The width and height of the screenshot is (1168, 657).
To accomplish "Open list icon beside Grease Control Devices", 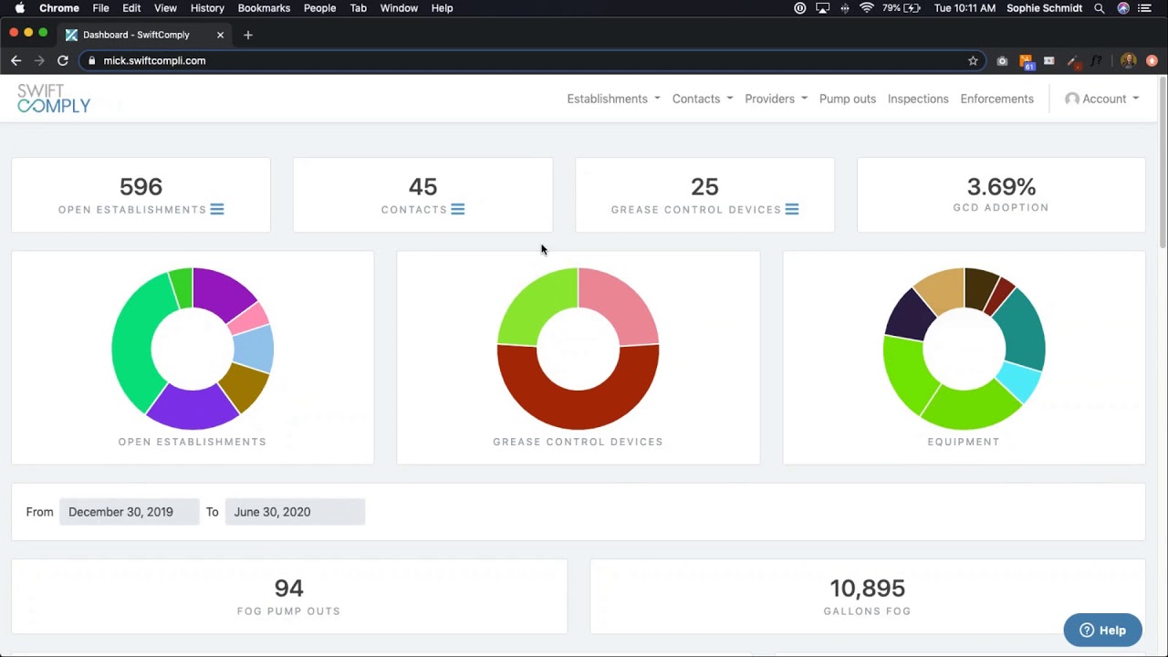I will click(792, 209).
